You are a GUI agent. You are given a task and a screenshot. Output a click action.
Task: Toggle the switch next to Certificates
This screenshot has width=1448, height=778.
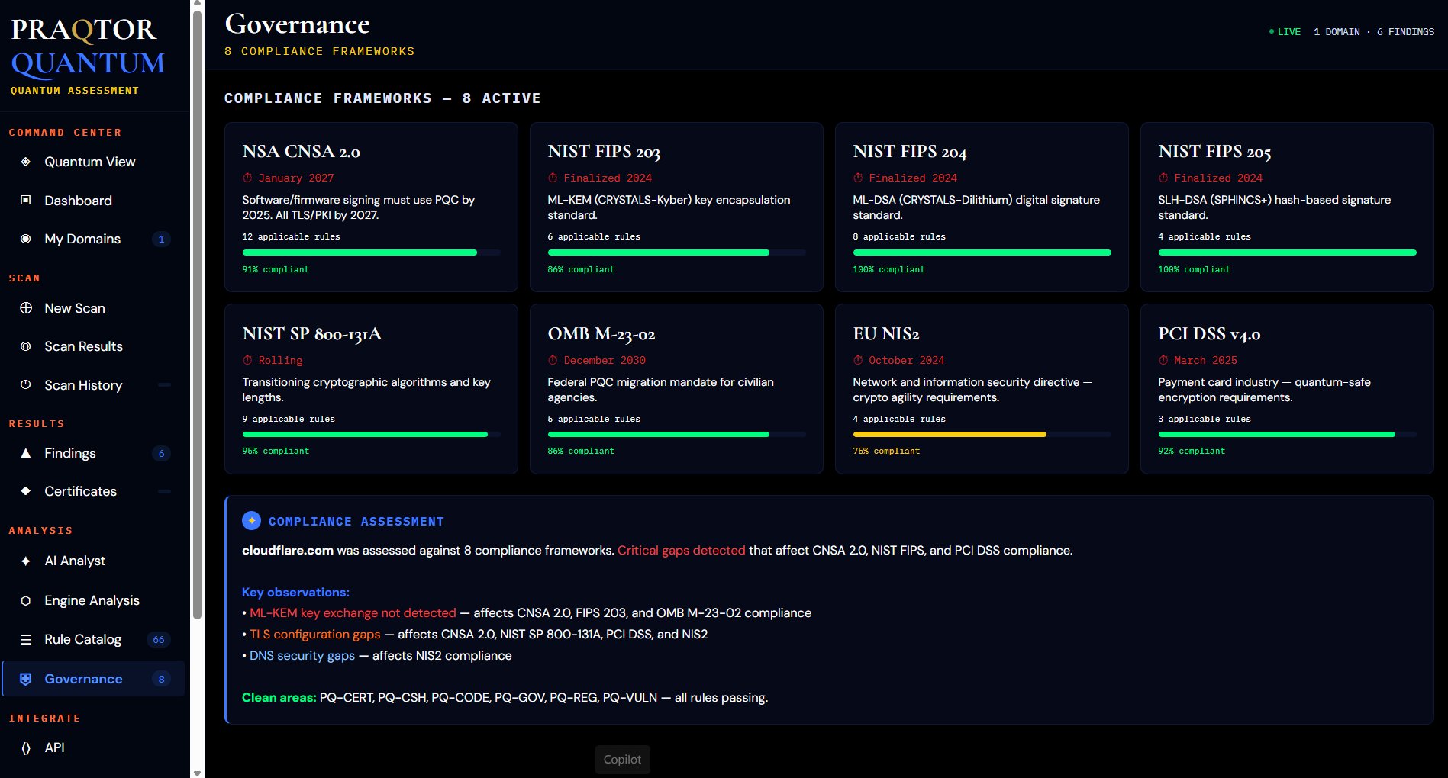click(163, 491)
